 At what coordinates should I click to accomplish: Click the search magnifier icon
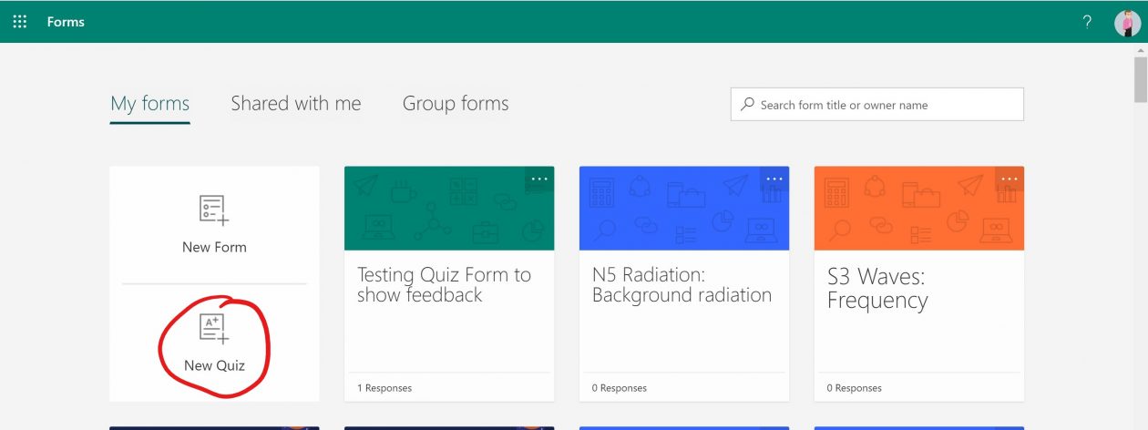pos(748,105)
